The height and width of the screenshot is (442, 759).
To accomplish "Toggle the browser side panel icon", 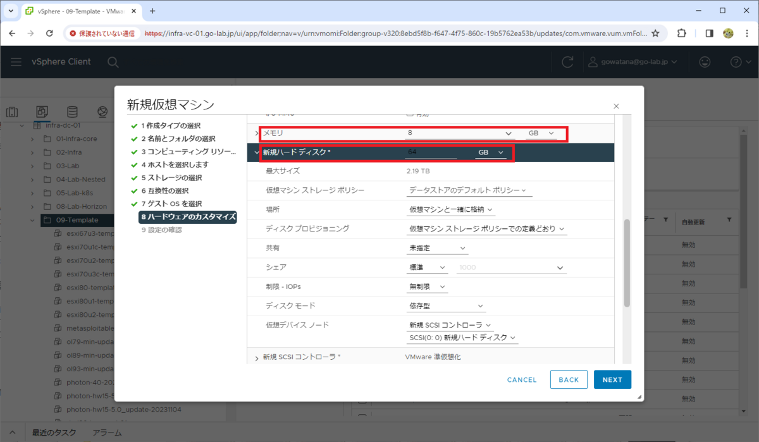I will coord(709,34).
